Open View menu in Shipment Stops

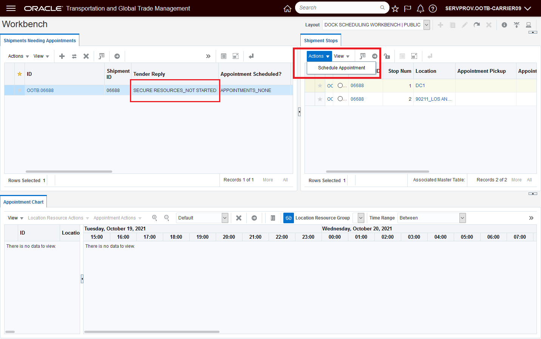click(342, 56)
